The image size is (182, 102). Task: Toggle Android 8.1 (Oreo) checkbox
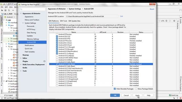click(57, 43)
